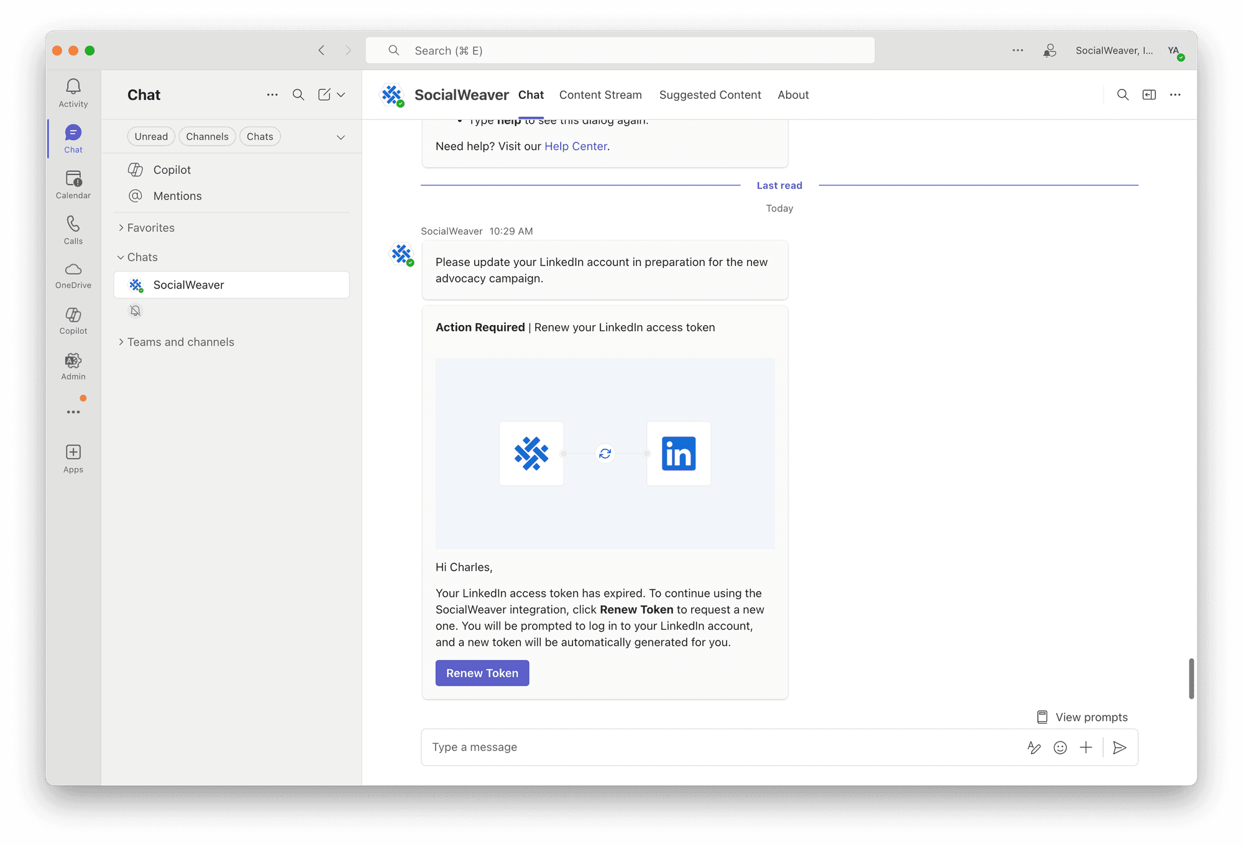The width and height of the screenshot is (1243, 846).
Task: Expand the Favorites section
Action: 150,228
